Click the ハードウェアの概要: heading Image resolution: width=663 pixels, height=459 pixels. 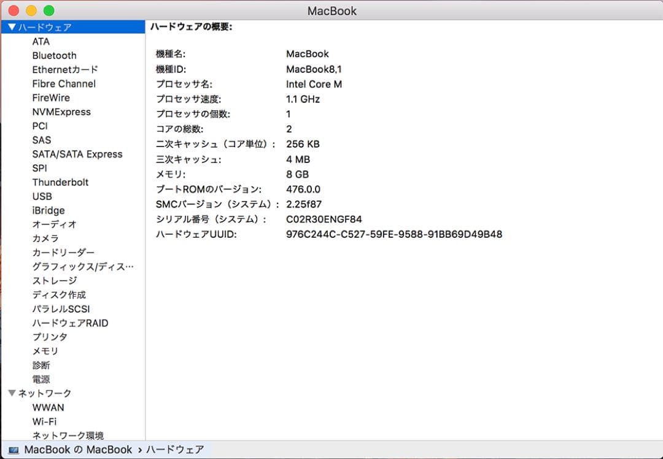point(192,26)
